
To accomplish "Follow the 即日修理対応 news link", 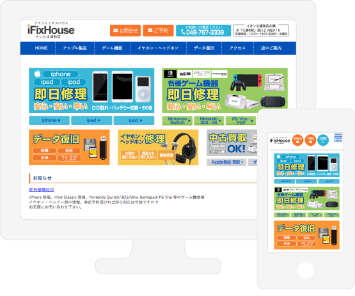I will click(x=42, y=190).
